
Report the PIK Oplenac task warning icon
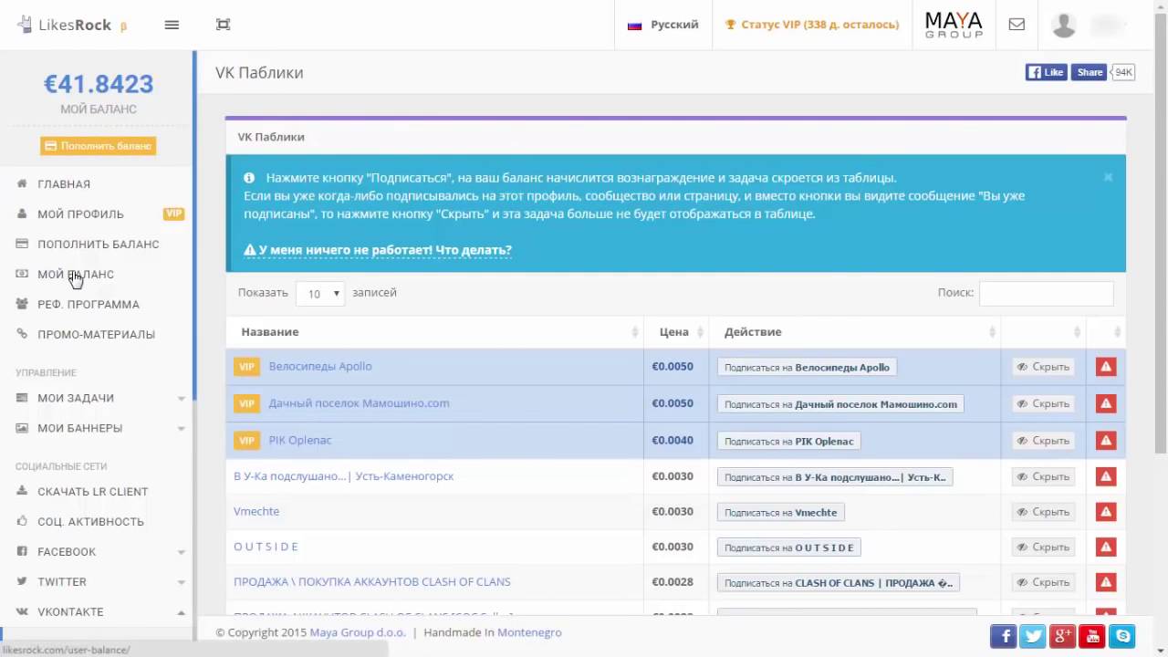click(x=1106, y=441)
